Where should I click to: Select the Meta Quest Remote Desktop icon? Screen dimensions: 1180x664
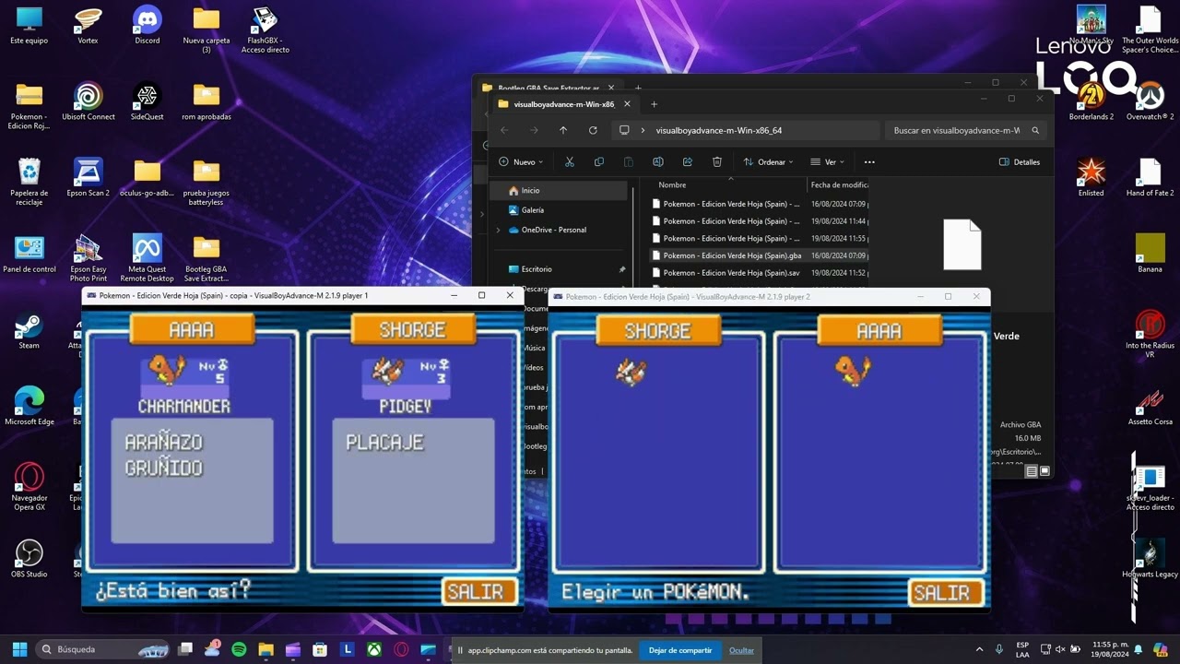[x=147, y=257]
